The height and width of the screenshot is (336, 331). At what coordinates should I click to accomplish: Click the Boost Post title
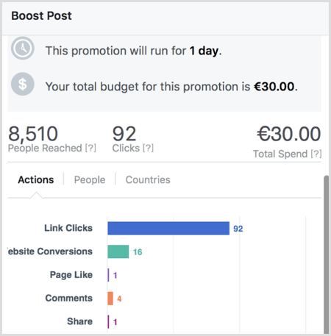pyautogui.click(x=41, y=16)
